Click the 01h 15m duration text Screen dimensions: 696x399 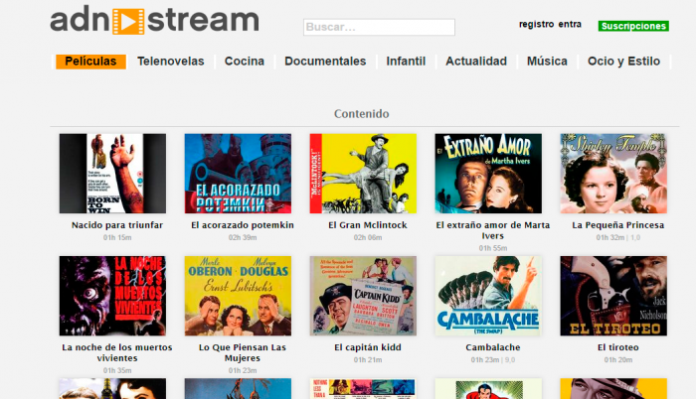[x=117, y=237]
